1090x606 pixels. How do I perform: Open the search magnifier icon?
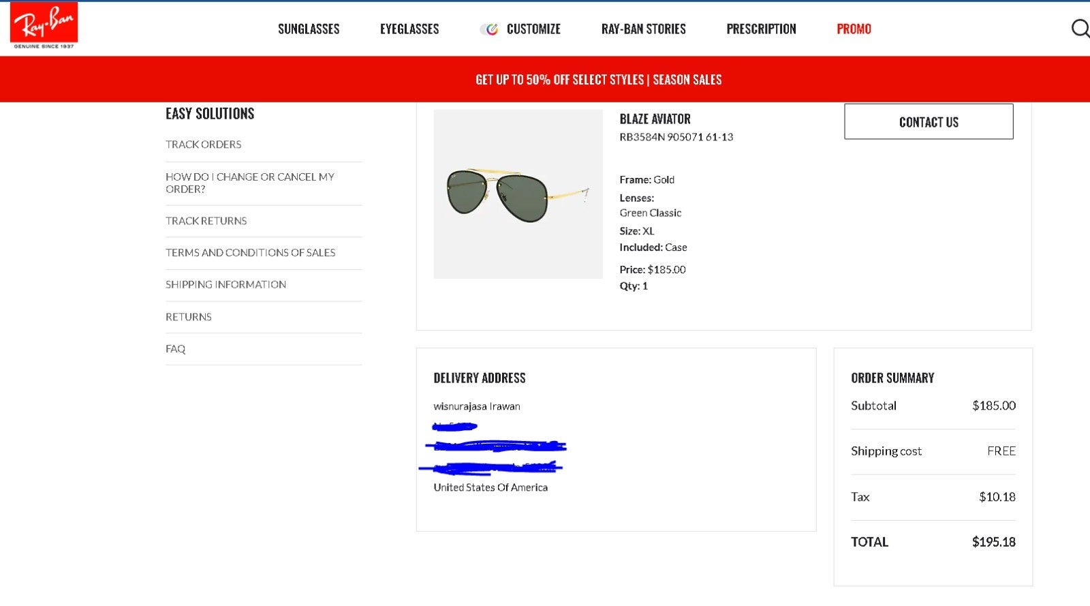tap(1080, 28)
